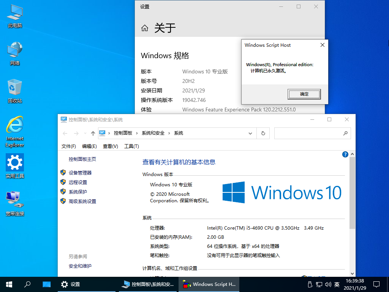Click the search box in the Control Panel window
Viewport: 389px width, 292px height.
(312, 133)
